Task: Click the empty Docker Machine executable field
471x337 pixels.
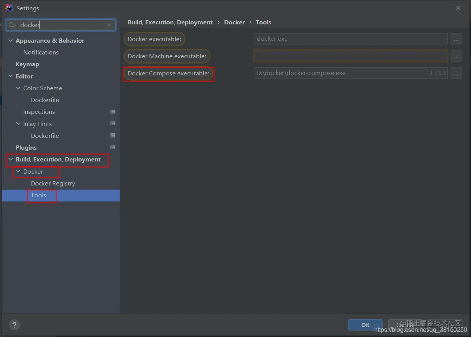Action: [351, 56]
